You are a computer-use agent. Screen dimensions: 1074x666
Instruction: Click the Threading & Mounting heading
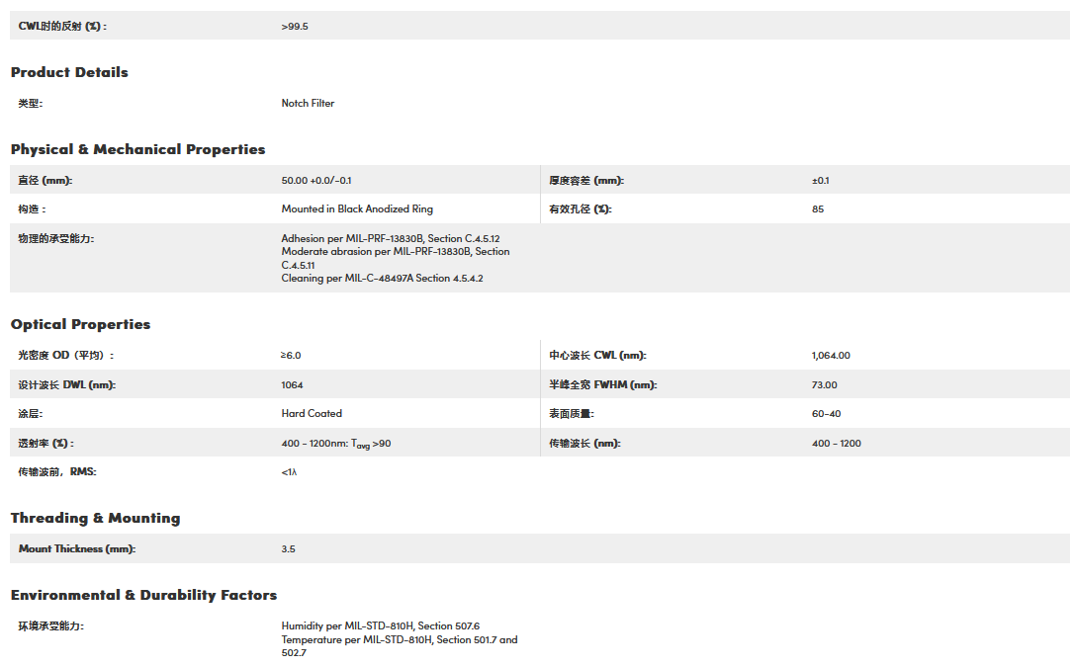(95, 518)
